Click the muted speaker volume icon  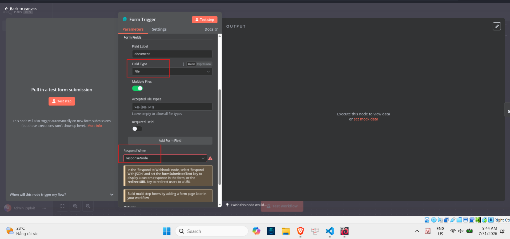pyautogui.click(x=461, y=231)
